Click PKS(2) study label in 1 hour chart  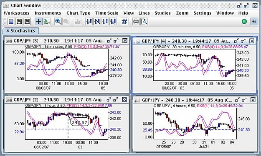point(89,105)
